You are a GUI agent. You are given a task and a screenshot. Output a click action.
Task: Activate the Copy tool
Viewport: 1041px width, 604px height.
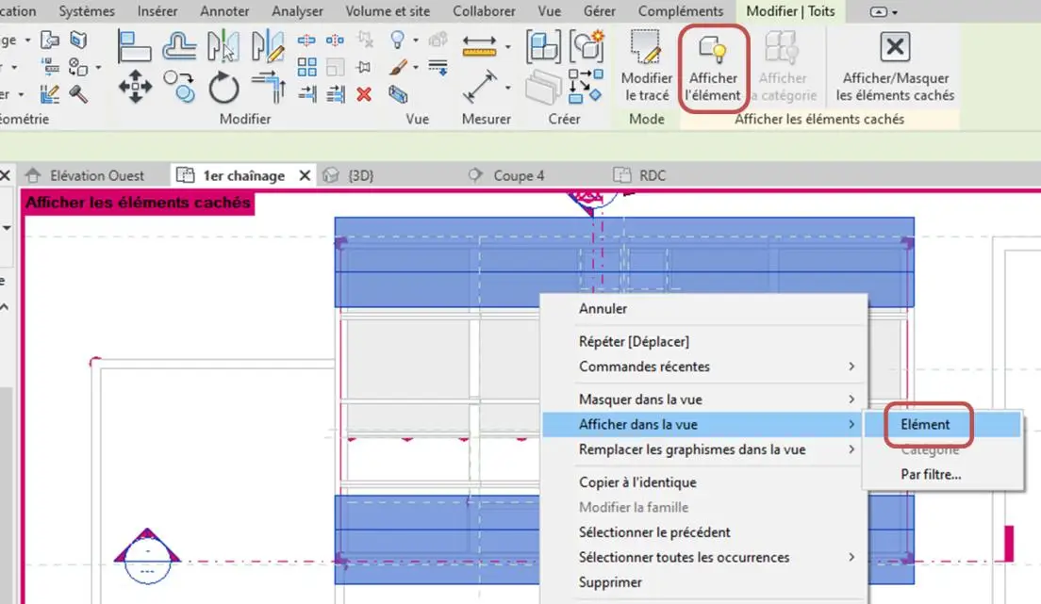point(179,87)
